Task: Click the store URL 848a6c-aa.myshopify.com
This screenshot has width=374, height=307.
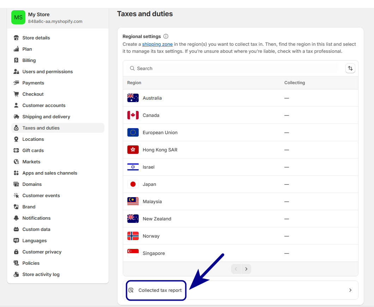Action: point(55,21)
